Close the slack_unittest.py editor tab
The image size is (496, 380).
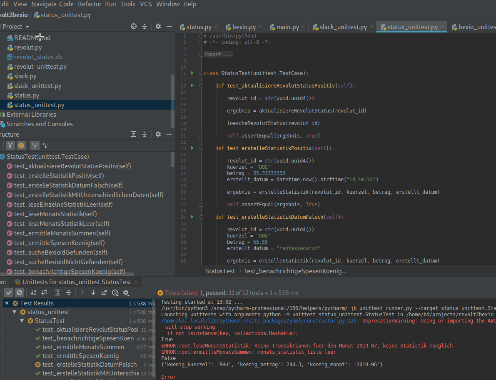371,27
